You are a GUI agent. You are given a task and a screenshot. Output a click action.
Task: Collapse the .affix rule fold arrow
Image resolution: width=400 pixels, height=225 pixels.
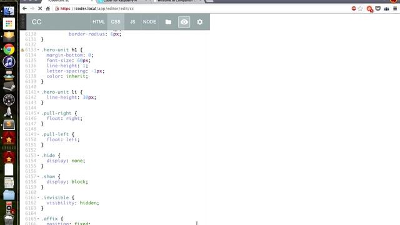pos(38,219)
